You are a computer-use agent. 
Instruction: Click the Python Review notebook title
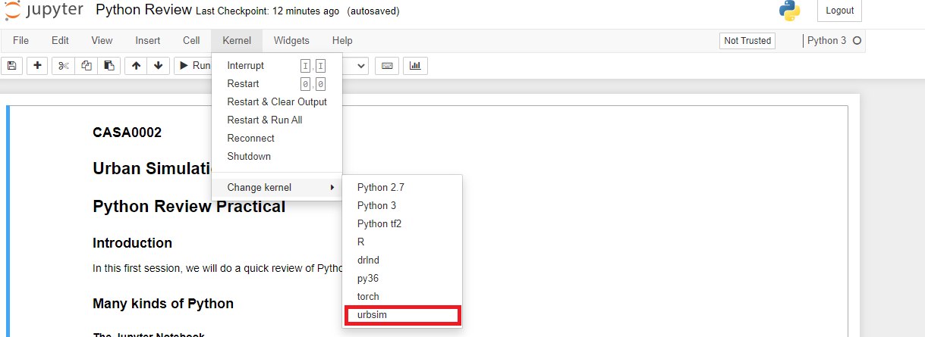pyautogui.click(x=143, y=11)
